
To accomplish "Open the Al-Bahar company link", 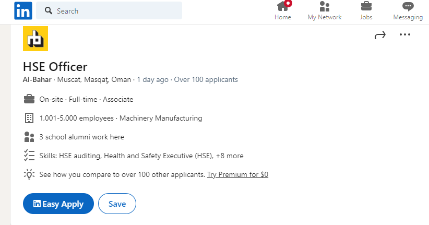I will pos(37,80).
